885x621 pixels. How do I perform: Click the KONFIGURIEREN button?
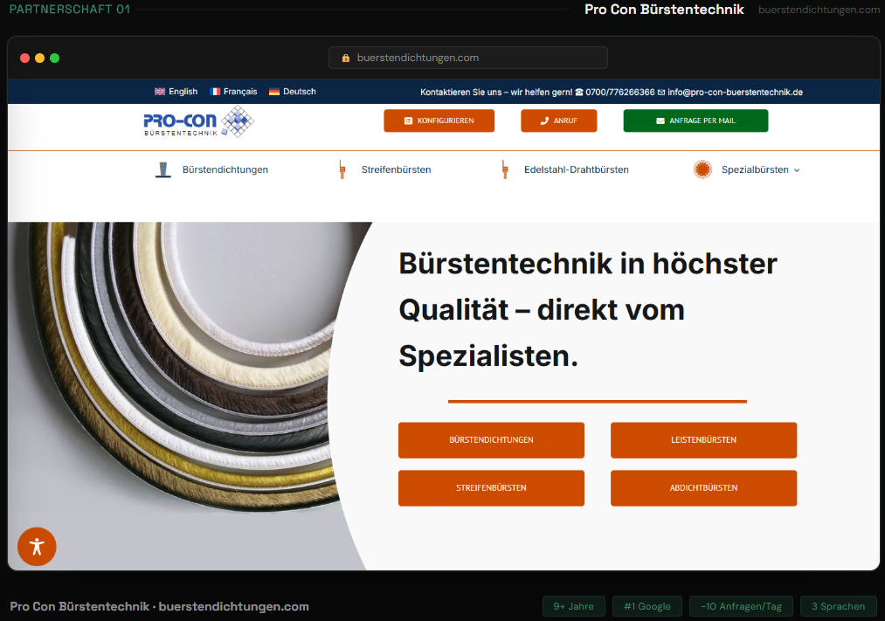pyautogui.click(x=439, y=121)
